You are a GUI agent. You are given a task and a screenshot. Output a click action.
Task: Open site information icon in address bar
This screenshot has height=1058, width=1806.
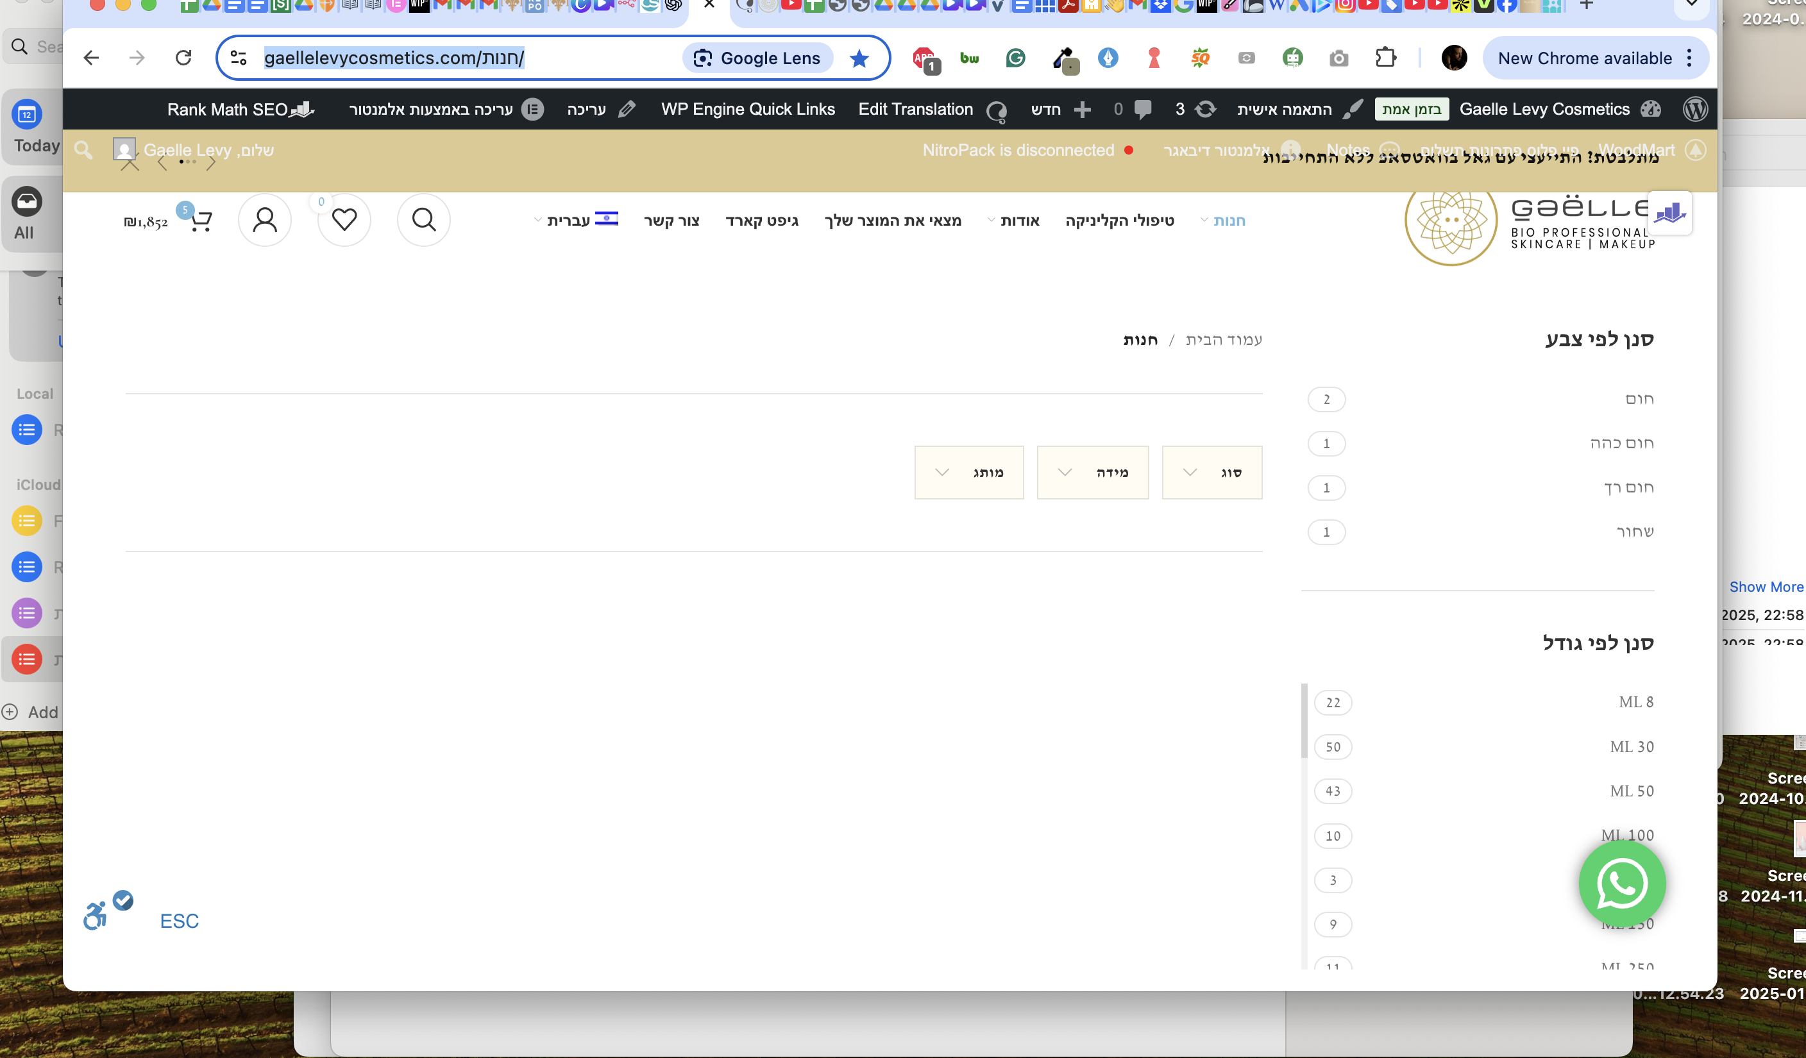click(x=239, y=58)
